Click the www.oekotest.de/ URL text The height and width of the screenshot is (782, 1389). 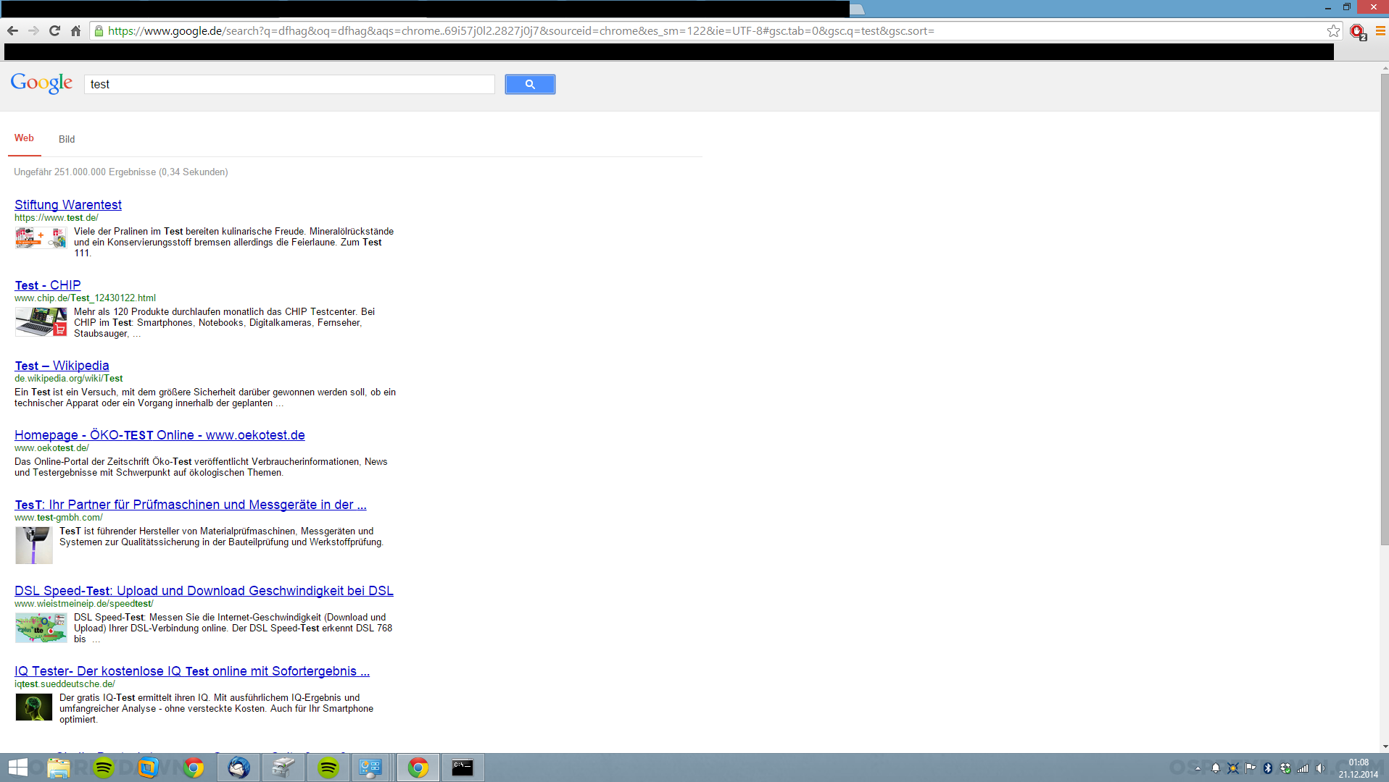(x=51, y=448)
